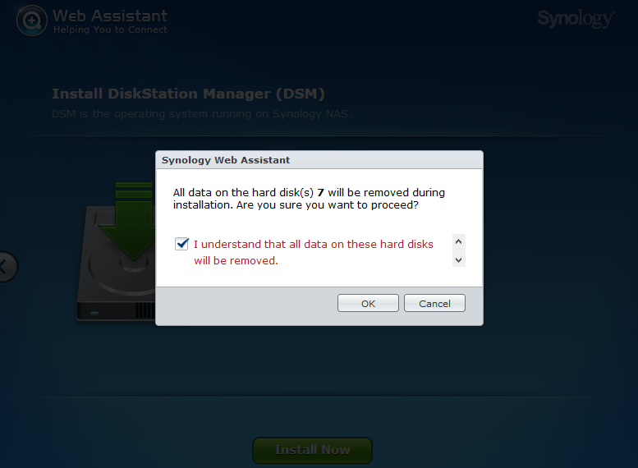Screen dimensions: 638x468
Task: Dismiss the dialog with Cancel
Action: 434,303
